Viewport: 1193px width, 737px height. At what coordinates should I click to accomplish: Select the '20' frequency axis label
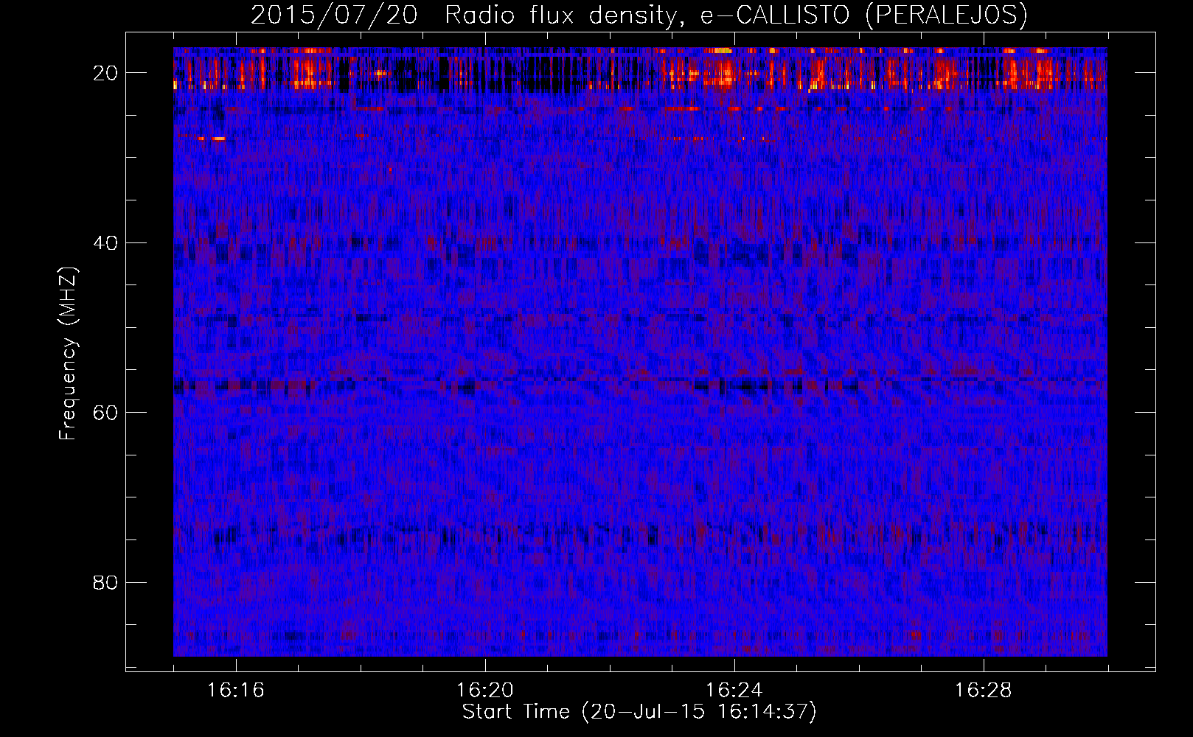tap(105, 73)
